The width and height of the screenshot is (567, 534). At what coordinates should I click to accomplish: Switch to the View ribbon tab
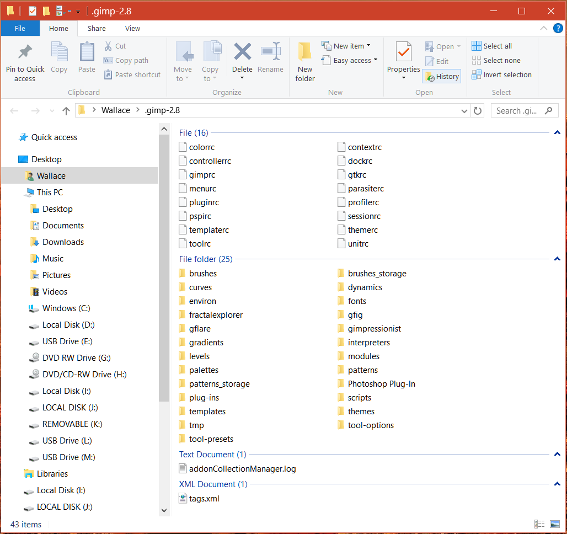[x=132, y=28]
